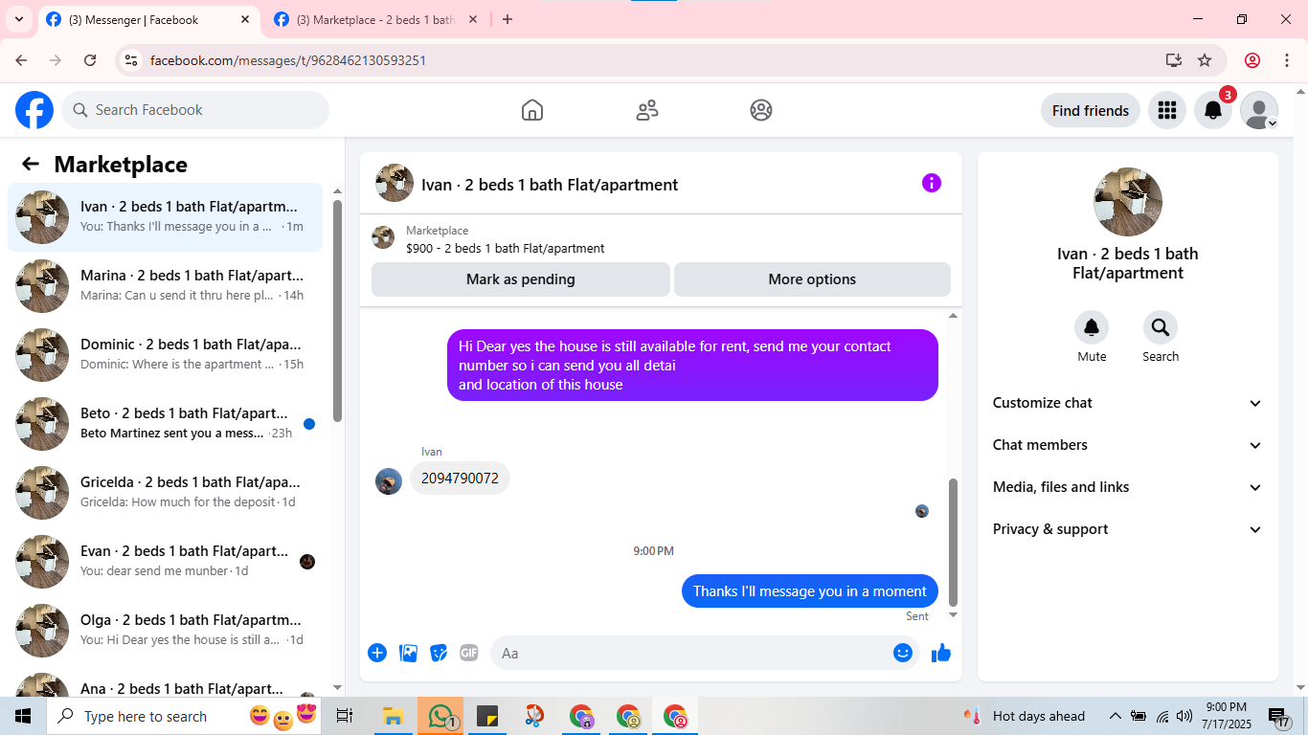This screenshot has height=735, width=1308.
Task: View site information in address bar
Action: click(132, 60)
